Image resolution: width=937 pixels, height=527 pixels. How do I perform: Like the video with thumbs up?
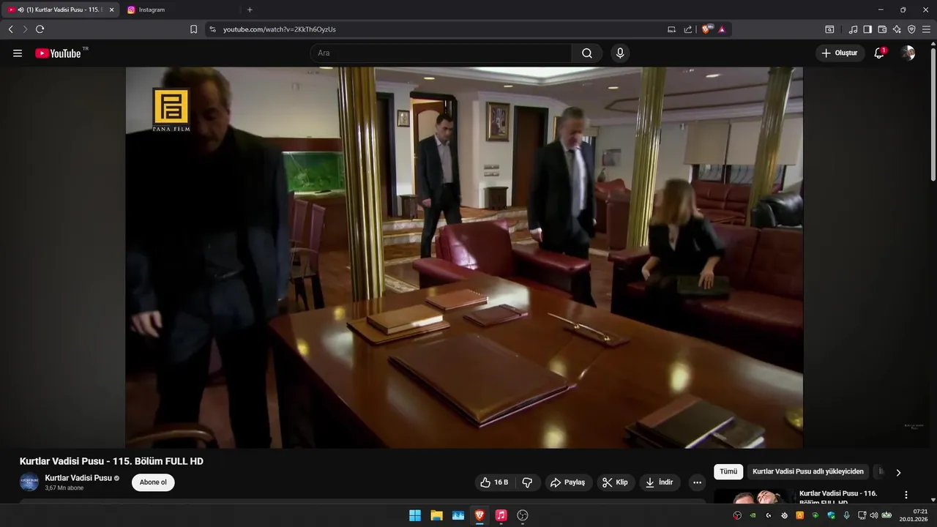pos(495,482)
